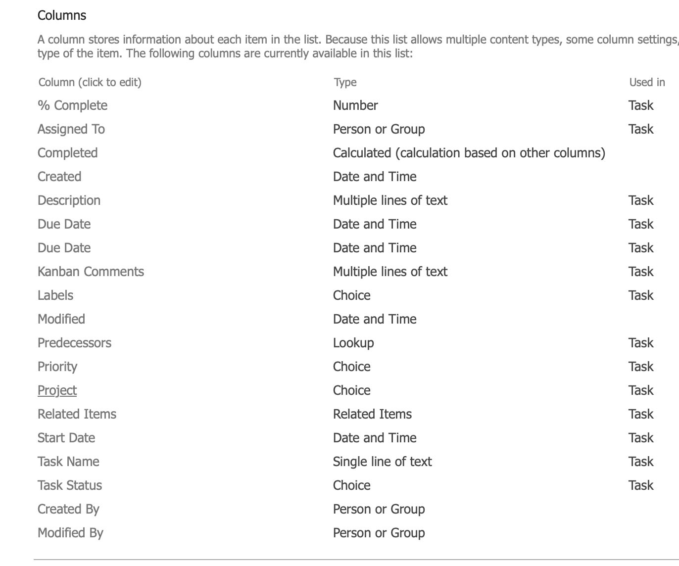Select the Modified By column link
This screenshot has height=566, width=679.
[x=70, y=533]
